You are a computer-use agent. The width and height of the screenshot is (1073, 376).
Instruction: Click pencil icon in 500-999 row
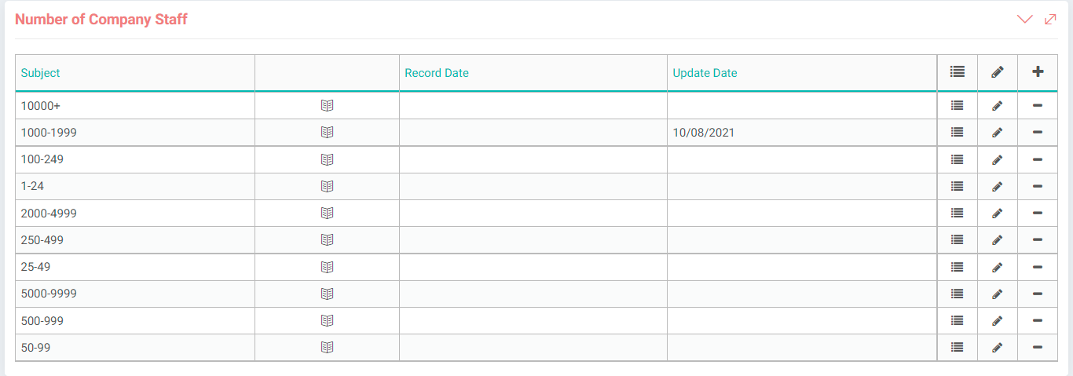click(998, 320)
